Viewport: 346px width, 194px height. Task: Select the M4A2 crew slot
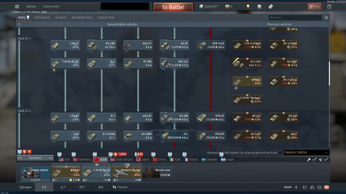click(66, 172)
